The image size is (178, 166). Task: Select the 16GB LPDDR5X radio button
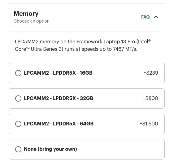pos(18,73)
